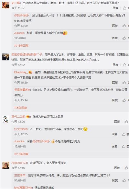Reply to 灯火69566's 12:25 comment

(115, 134)
